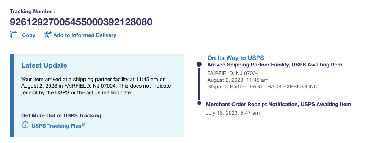Click the small timeline dot for Merchant Order
Viewport: 373px width, 143px height.
199,103
